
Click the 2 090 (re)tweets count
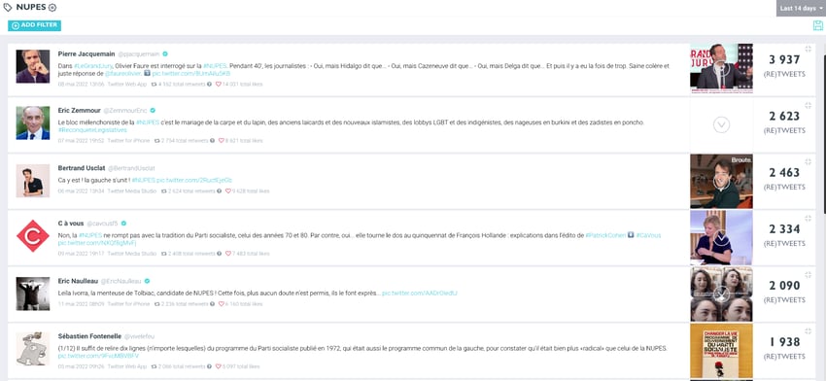pyautogui.click(x=784, y=286)
